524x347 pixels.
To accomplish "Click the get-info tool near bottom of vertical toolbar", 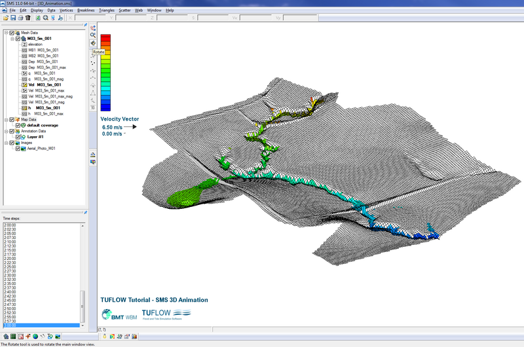I will pyautogui.click(x=93, y=155).
